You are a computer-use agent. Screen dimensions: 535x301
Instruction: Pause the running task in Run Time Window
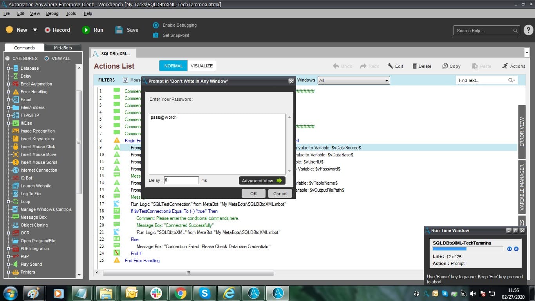(510, 249)
